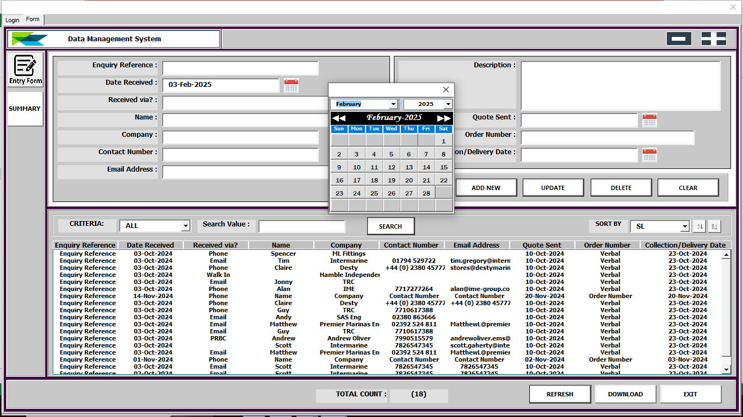Screen dimensions: 743x417
Task: Go to previous month in calendar popup
Action: (x=338, y=118)
